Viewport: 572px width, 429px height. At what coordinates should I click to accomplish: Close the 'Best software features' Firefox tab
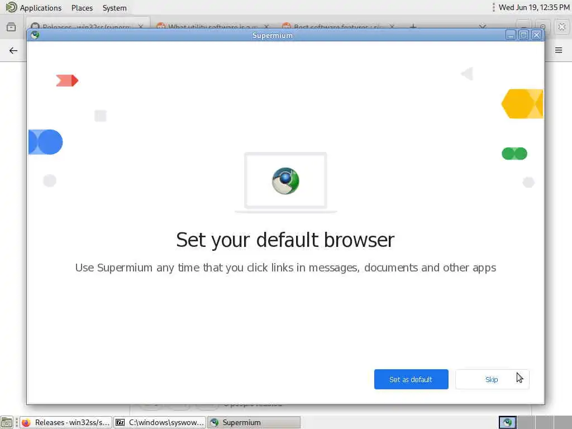[x=392, y=26]
